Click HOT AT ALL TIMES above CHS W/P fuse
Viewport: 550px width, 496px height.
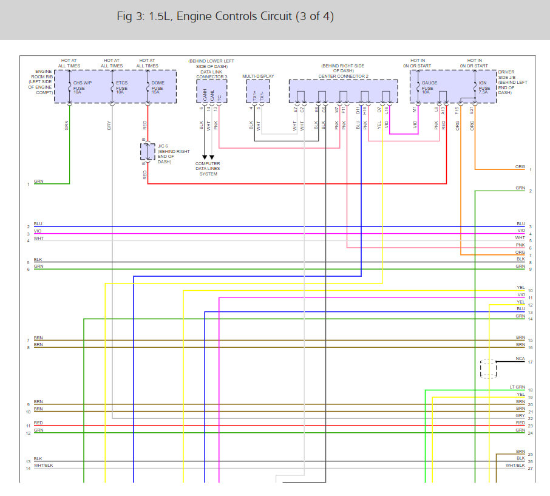coord(69,63)
